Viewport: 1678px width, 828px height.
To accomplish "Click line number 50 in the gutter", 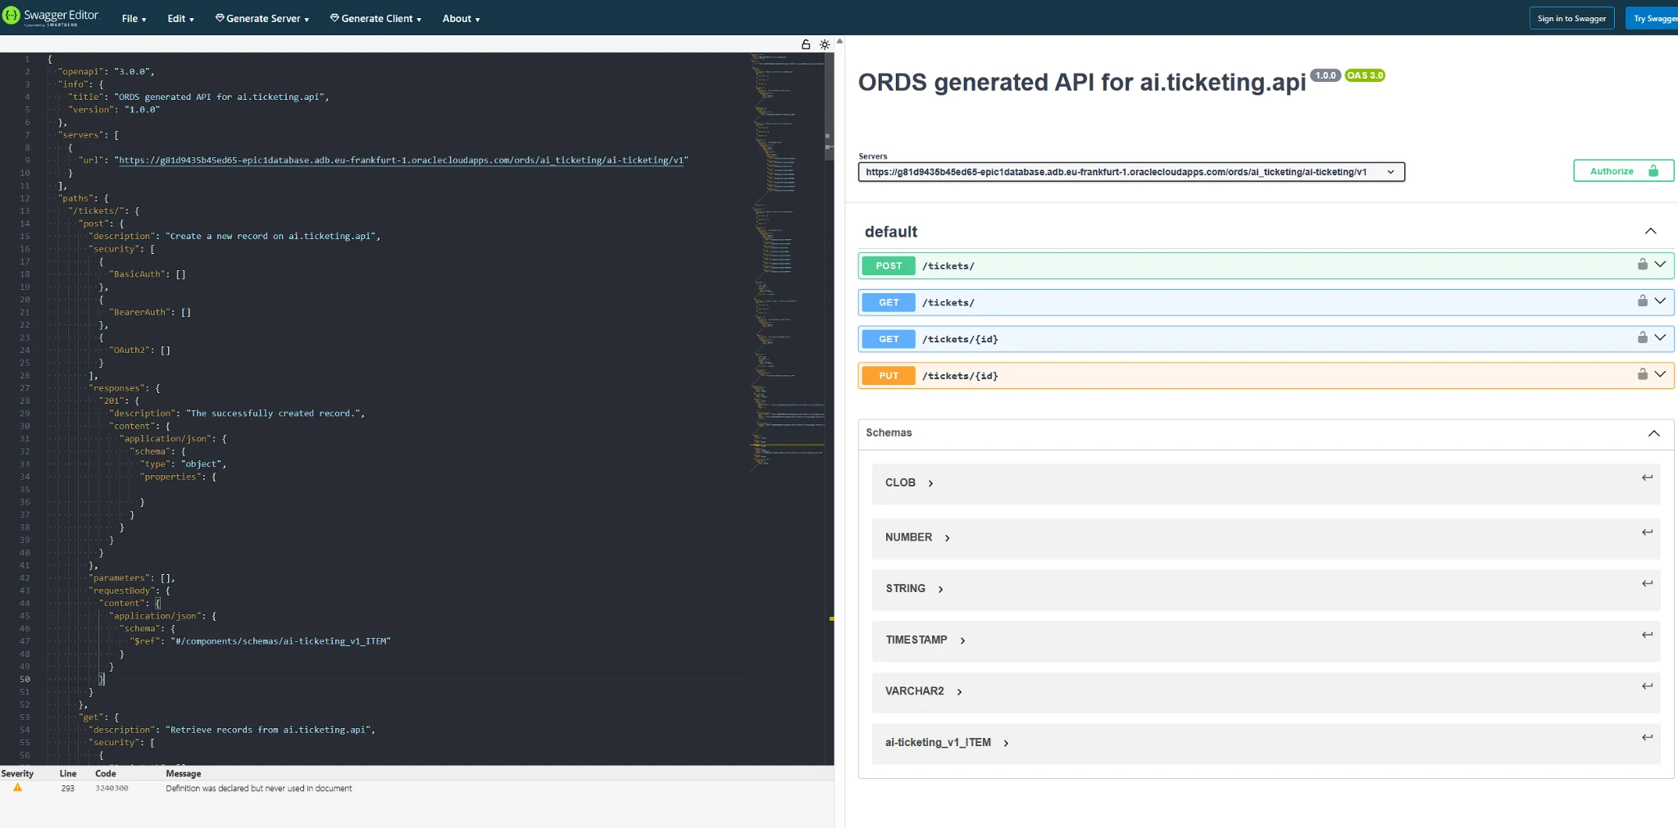I will (x=25, y=679).
